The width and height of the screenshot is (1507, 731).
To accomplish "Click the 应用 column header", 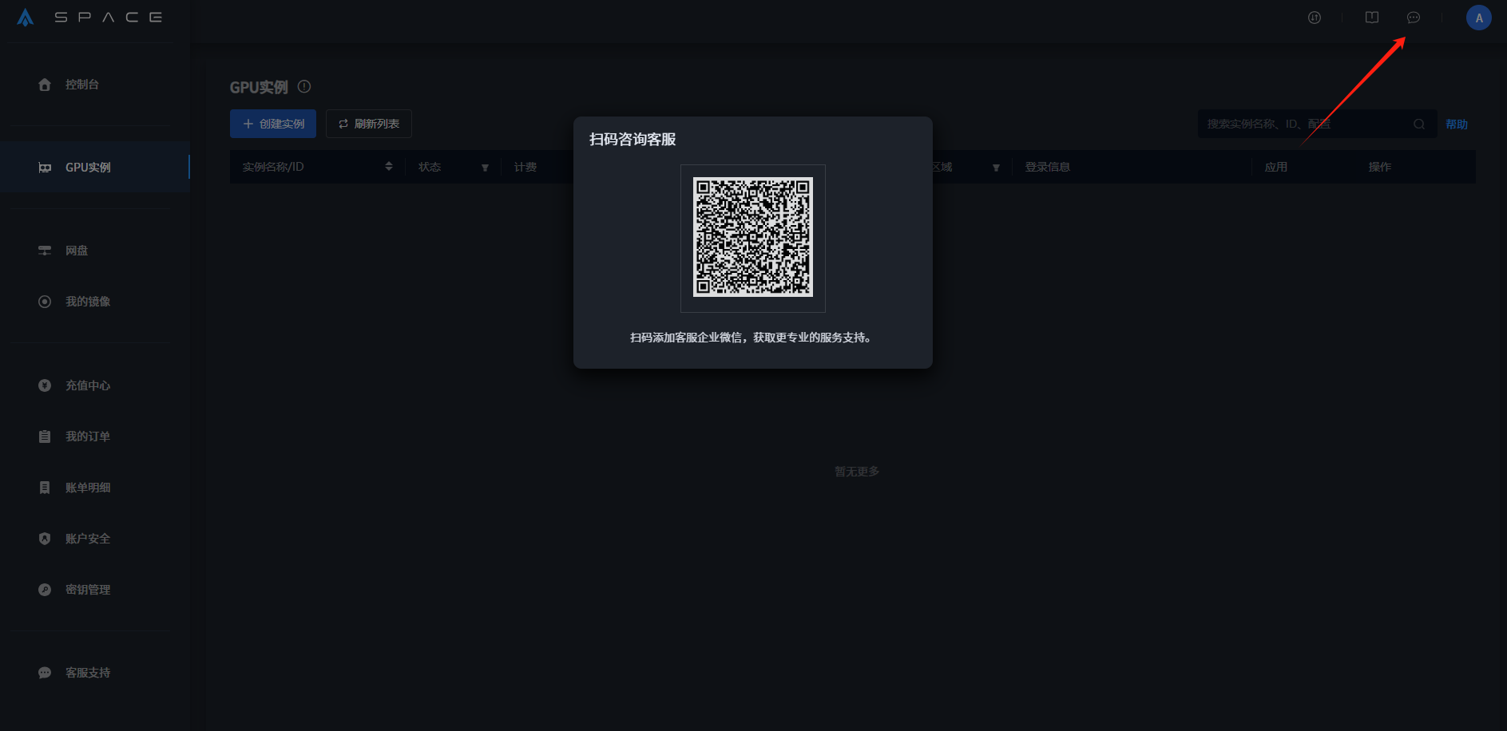I will 1276,167.
